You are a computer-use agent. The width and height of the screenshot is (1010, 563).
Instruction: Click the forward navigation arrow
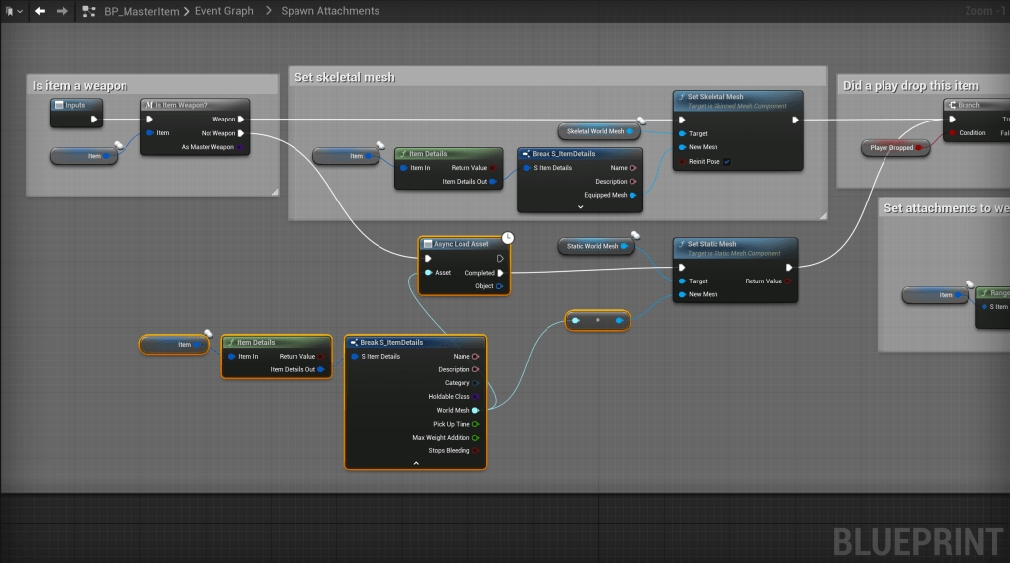coord(62,11)
